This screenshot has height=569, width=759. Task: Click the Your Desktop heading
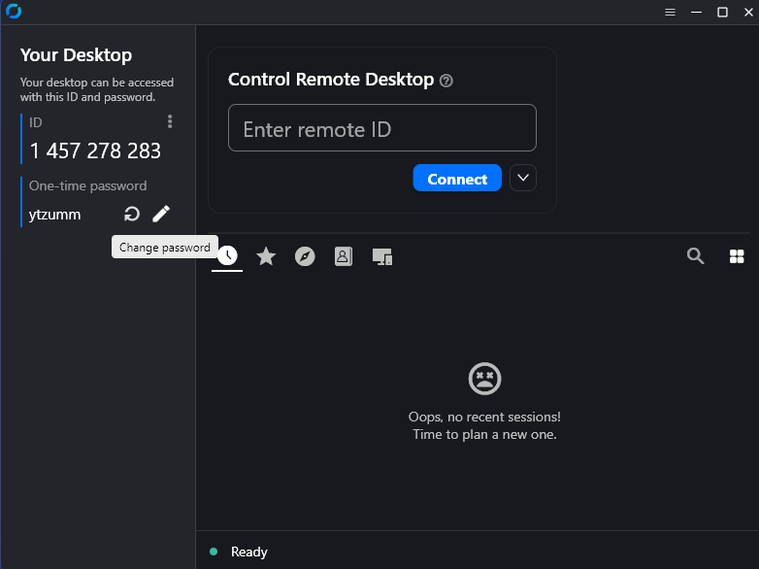tap(76, 55)
